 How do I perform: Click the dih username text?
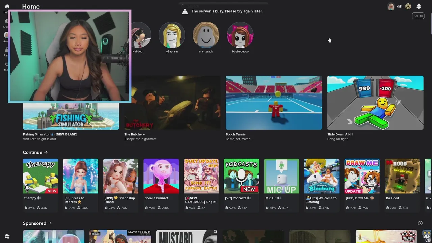pos(400,6)
